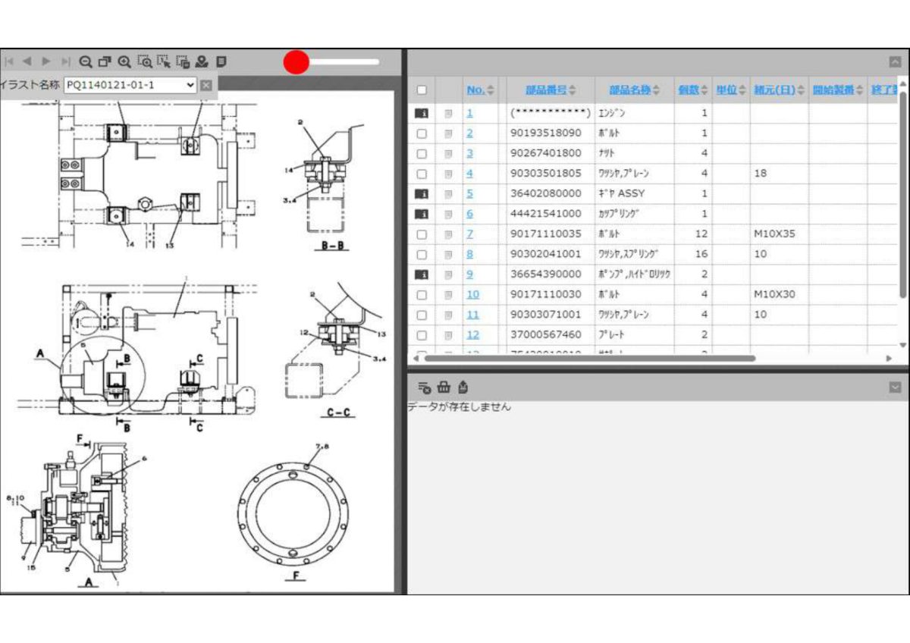Open the info icon for row 1 エンジン

[x=422, y=113]
